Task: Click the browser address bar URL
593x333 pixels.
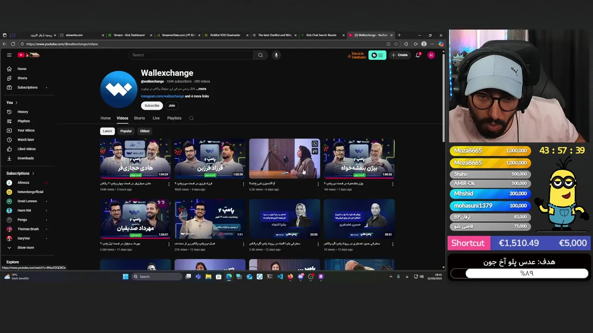Action: pyautogui.click(x=62, y=44)
